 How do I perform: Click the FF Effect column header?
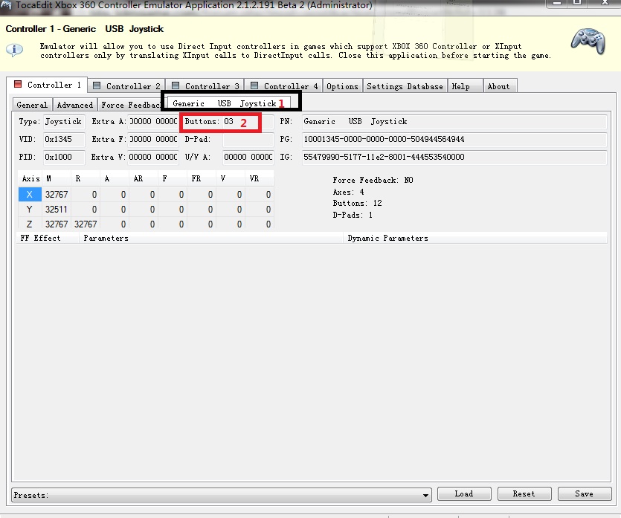[48, 239]
